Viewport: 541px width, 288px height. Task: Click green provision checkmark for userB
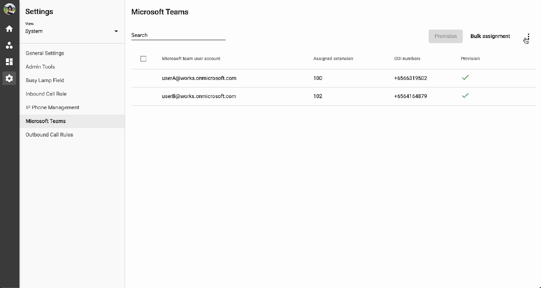(x=465, y=96)
